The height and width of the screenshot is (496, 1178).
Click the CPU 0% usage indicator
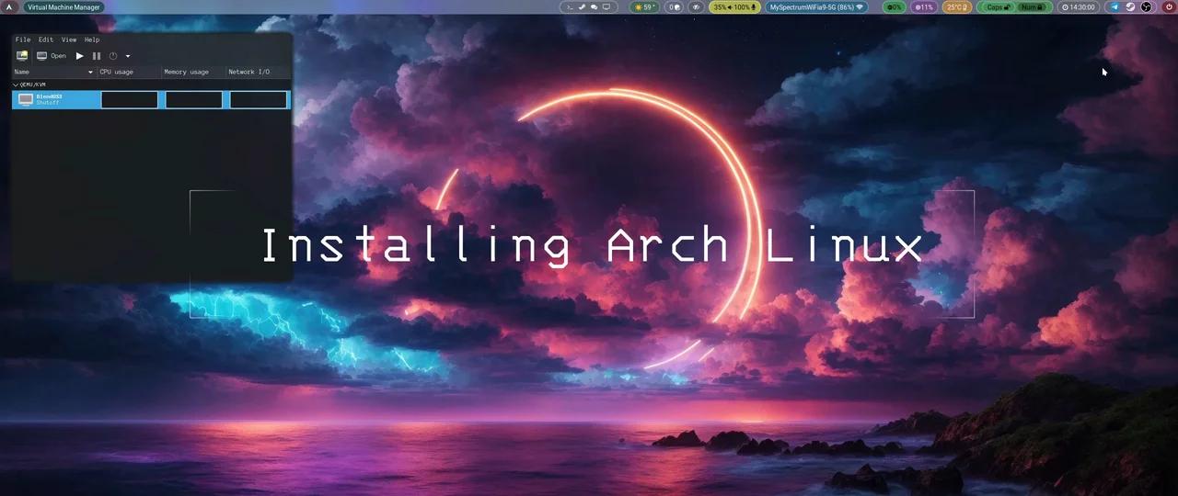(894, 6)
